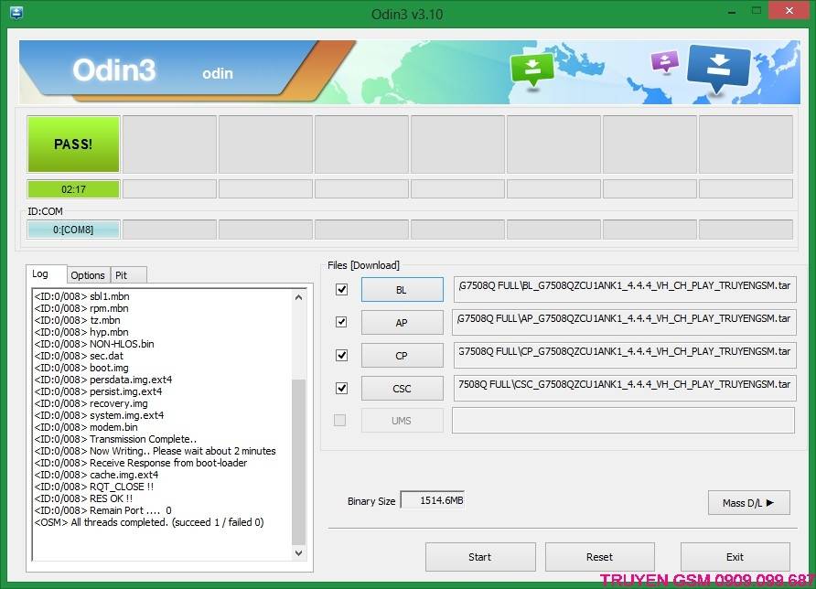Click the green download icon in banner
Image resolution: width=816 pixels, height=589 pixels.
[532, 69]
